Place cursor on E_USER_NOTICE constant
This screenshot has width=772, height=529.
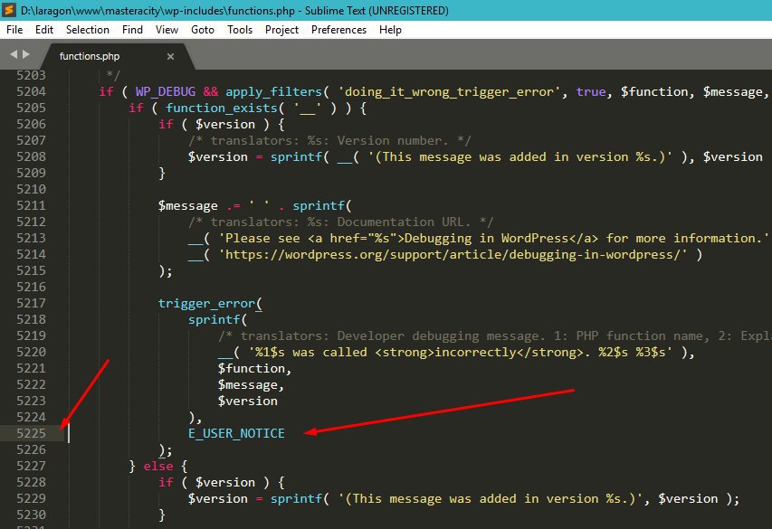pyautogui.click(x=236, y=433)
